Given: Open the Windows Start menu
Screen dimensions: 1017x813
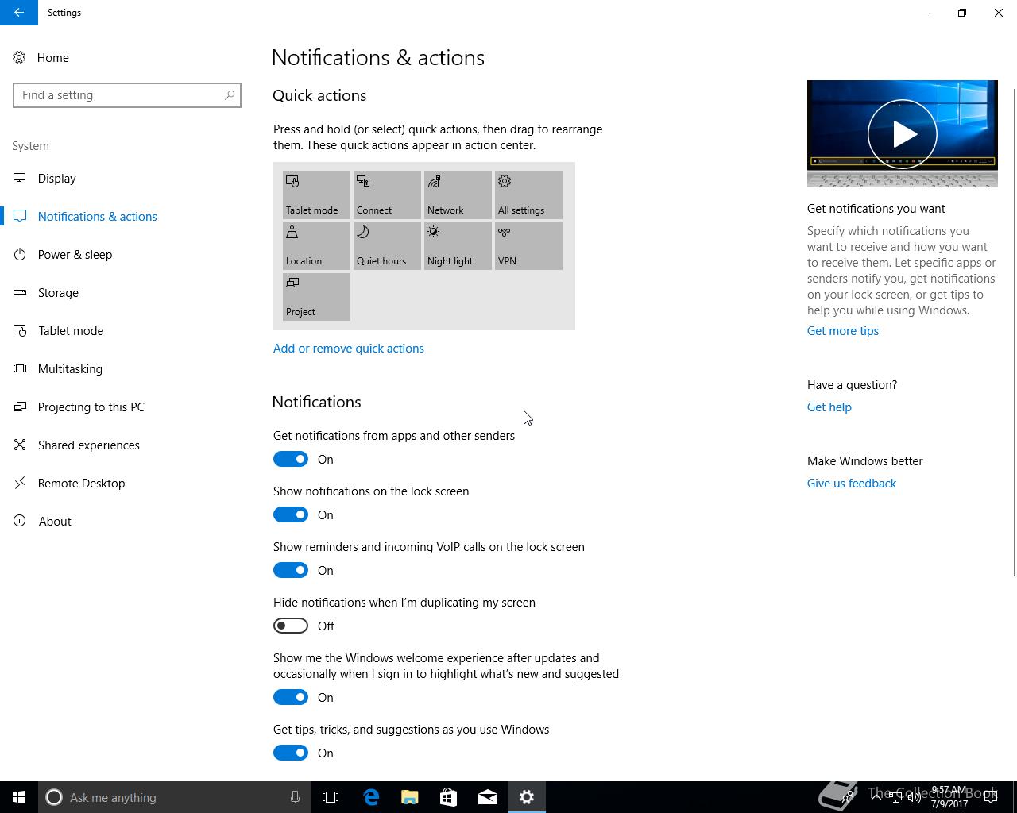Looking at the screenshot, I should (19, 797).
